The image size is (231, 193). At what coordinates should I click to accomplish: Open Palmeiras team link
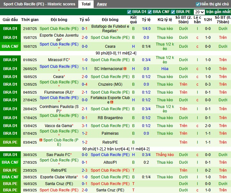110,133
